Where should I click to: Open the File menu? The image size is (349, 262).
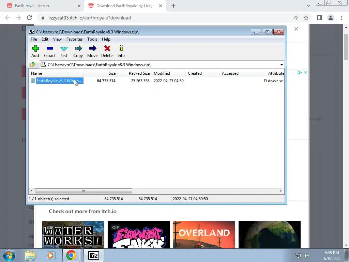(34, 39)
